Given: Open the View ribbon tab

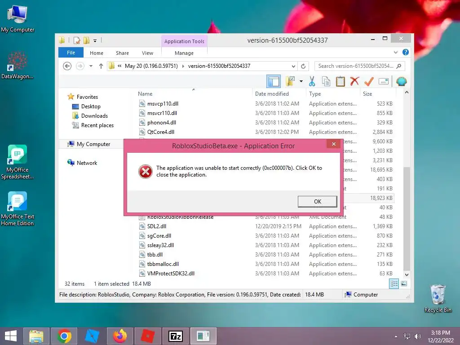Looking at the screenshot, I should pyautogui.click(x=147, y=53).
